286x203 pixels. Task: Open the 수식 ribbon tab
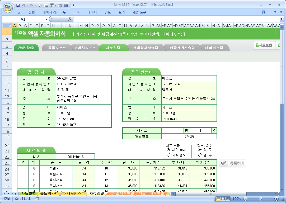[76, 12]
